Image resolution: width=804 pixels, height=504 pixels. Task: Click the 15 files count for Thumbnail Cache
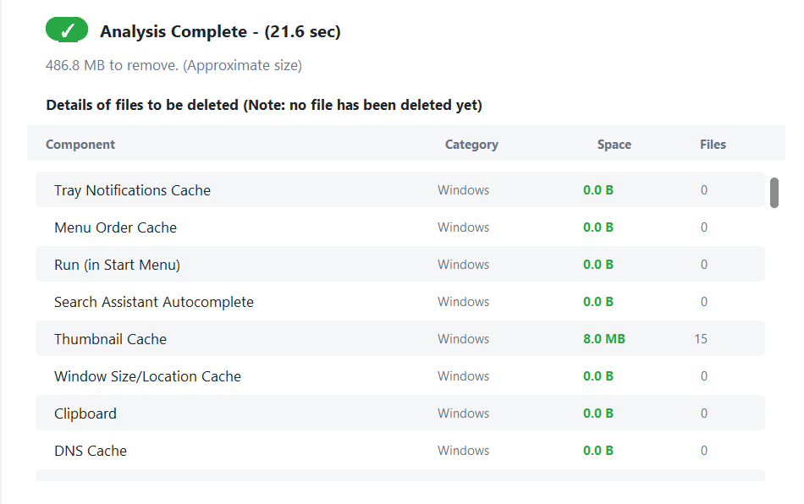click(701, 338)
